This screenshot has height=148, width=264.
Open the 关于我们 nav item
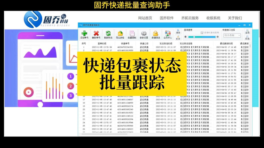(235, 18)
